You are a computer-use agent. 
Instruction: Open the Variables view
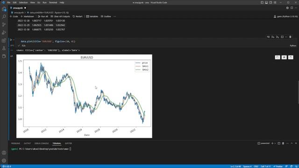92,17
